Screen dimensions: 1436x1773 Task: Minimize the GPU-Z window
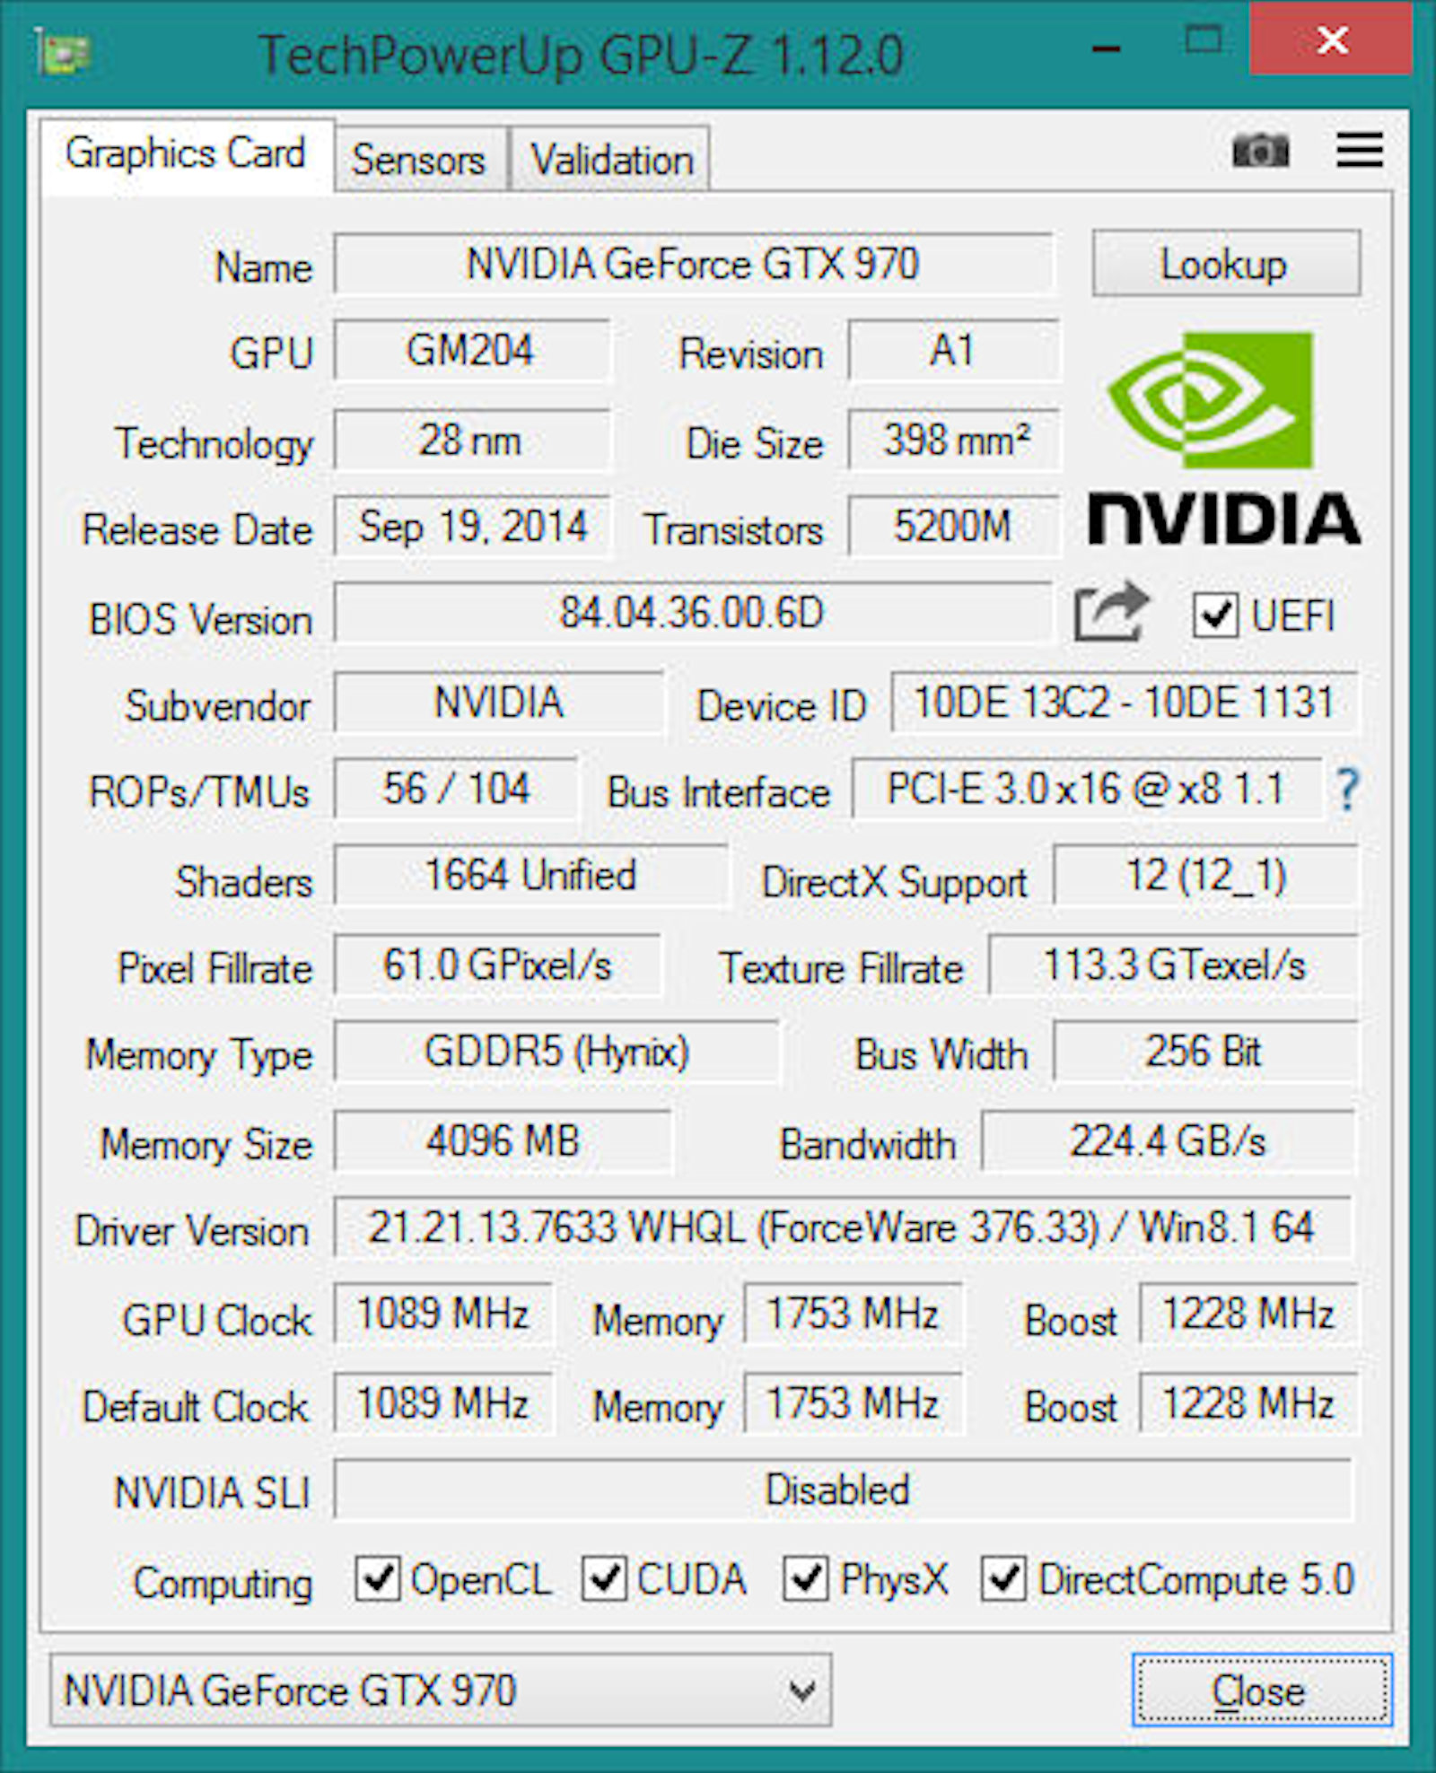click(1107, 49)
